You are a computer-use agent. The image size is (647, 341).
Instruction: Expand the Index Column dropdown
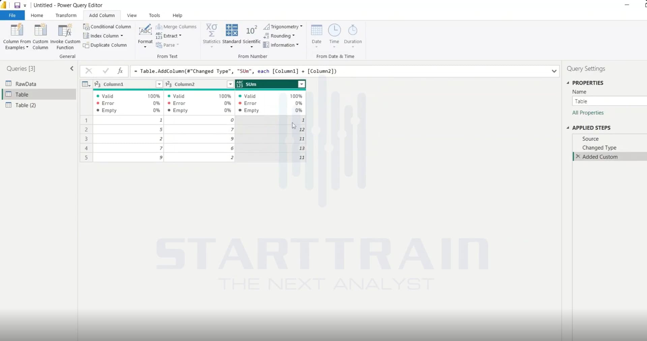pos(122,36)
